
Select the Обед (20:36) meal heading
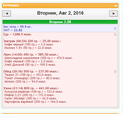coord(31,71)
